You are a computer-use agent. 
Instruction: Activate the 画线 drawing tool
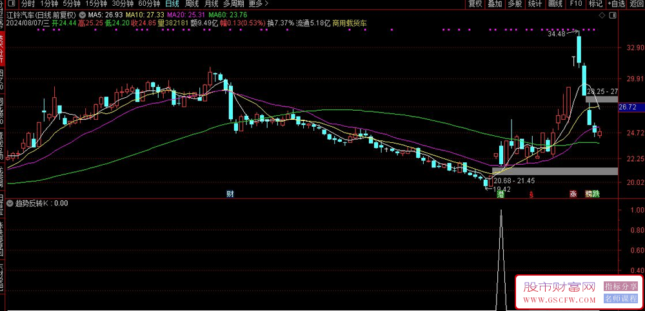coord(555,4)
